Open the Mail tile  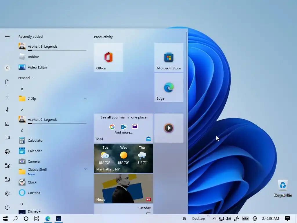[x=124, y=128]
